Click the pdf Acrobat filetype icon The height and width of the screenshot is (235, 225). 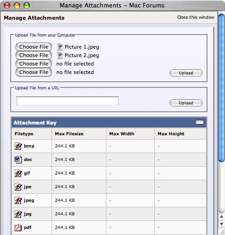(18, 228)
